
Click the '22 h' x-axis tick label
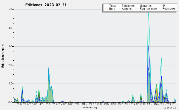click(171, 104)
